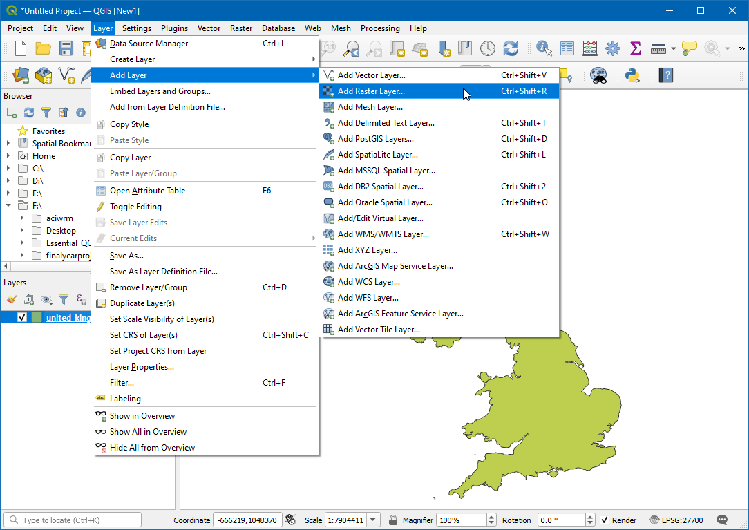Choose Add Delimited Text Layer option
749x530 pixels.
[386, 123]
